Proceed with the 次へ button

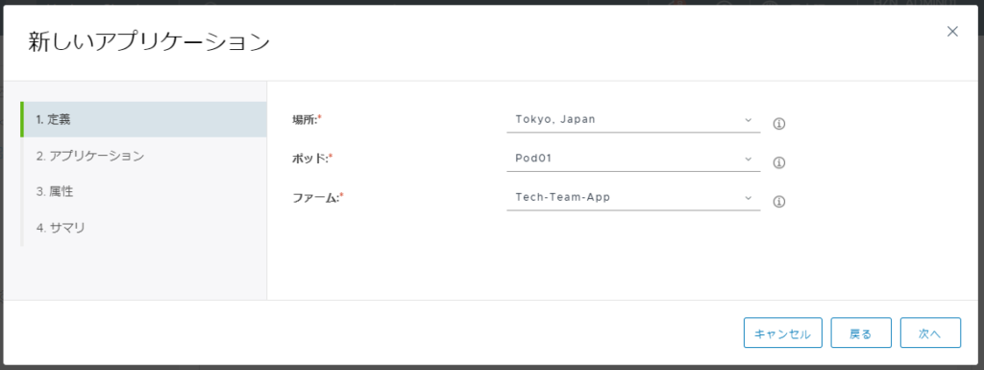[x=930, y=333]
